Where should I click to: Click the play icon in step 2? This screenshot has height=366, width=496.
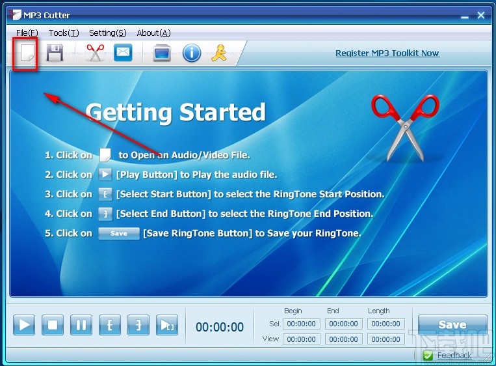coord(105,175)
